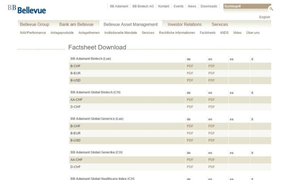This screenshot has height=180, width=289.
Task: Open the Kontakt page
Action: pos(164,6)
